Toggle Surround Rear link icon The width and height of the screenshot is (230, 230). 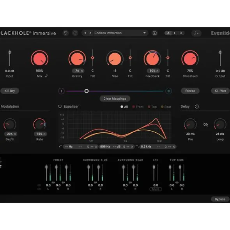130,183
